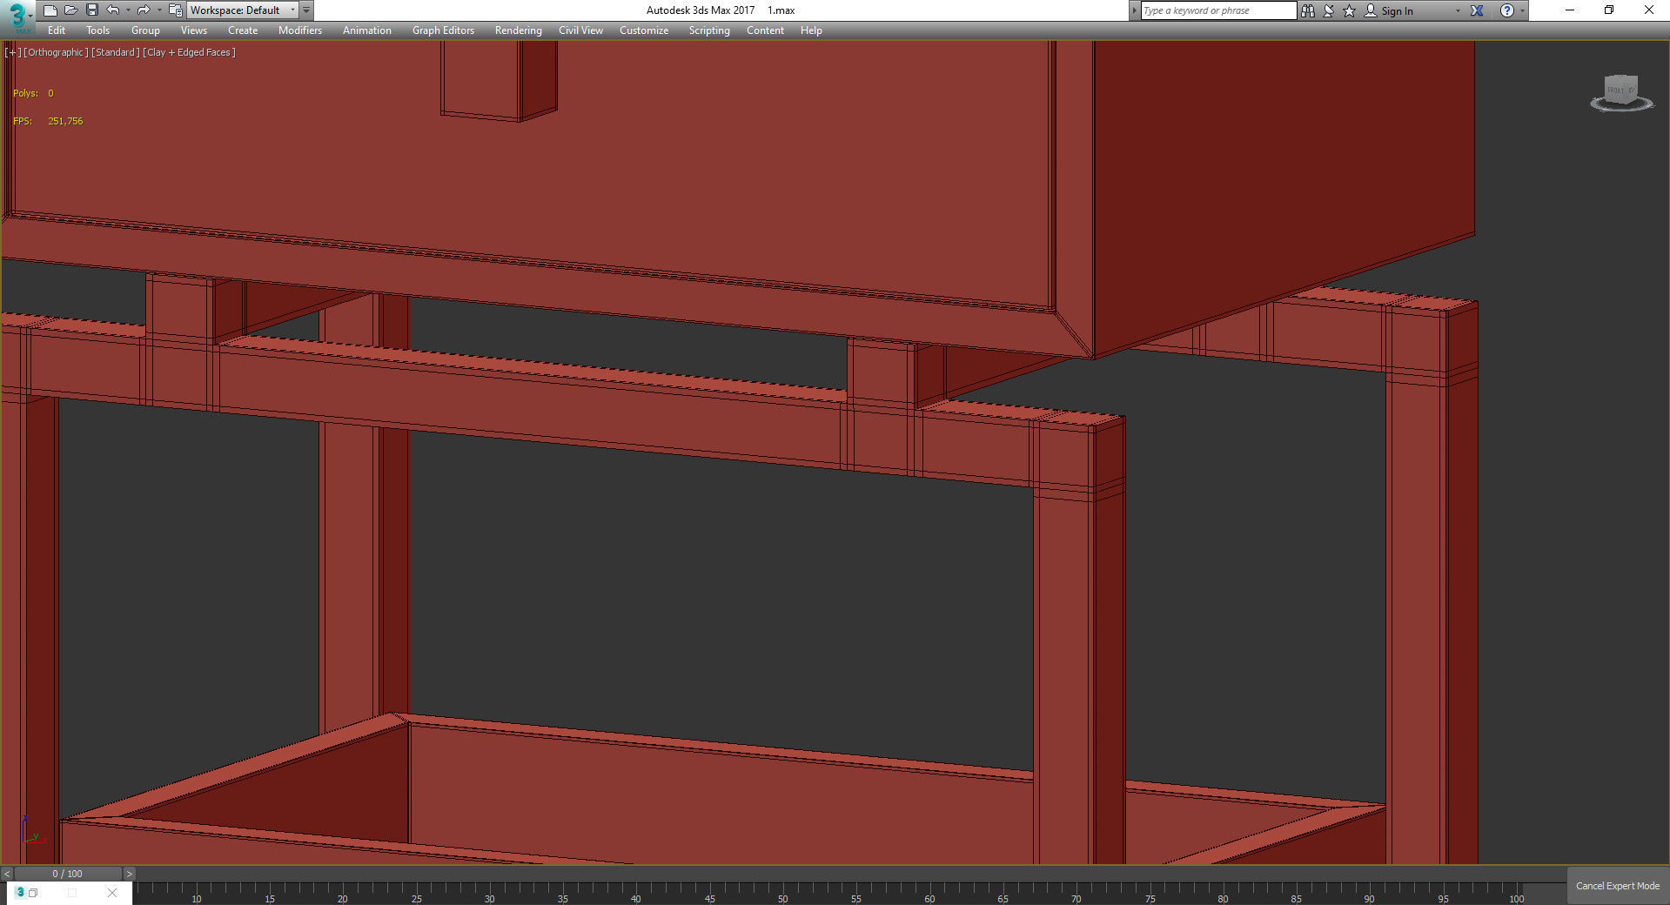1670x905 pixels.
Task: Open the Civil View menu
Action: pos(580,30)
